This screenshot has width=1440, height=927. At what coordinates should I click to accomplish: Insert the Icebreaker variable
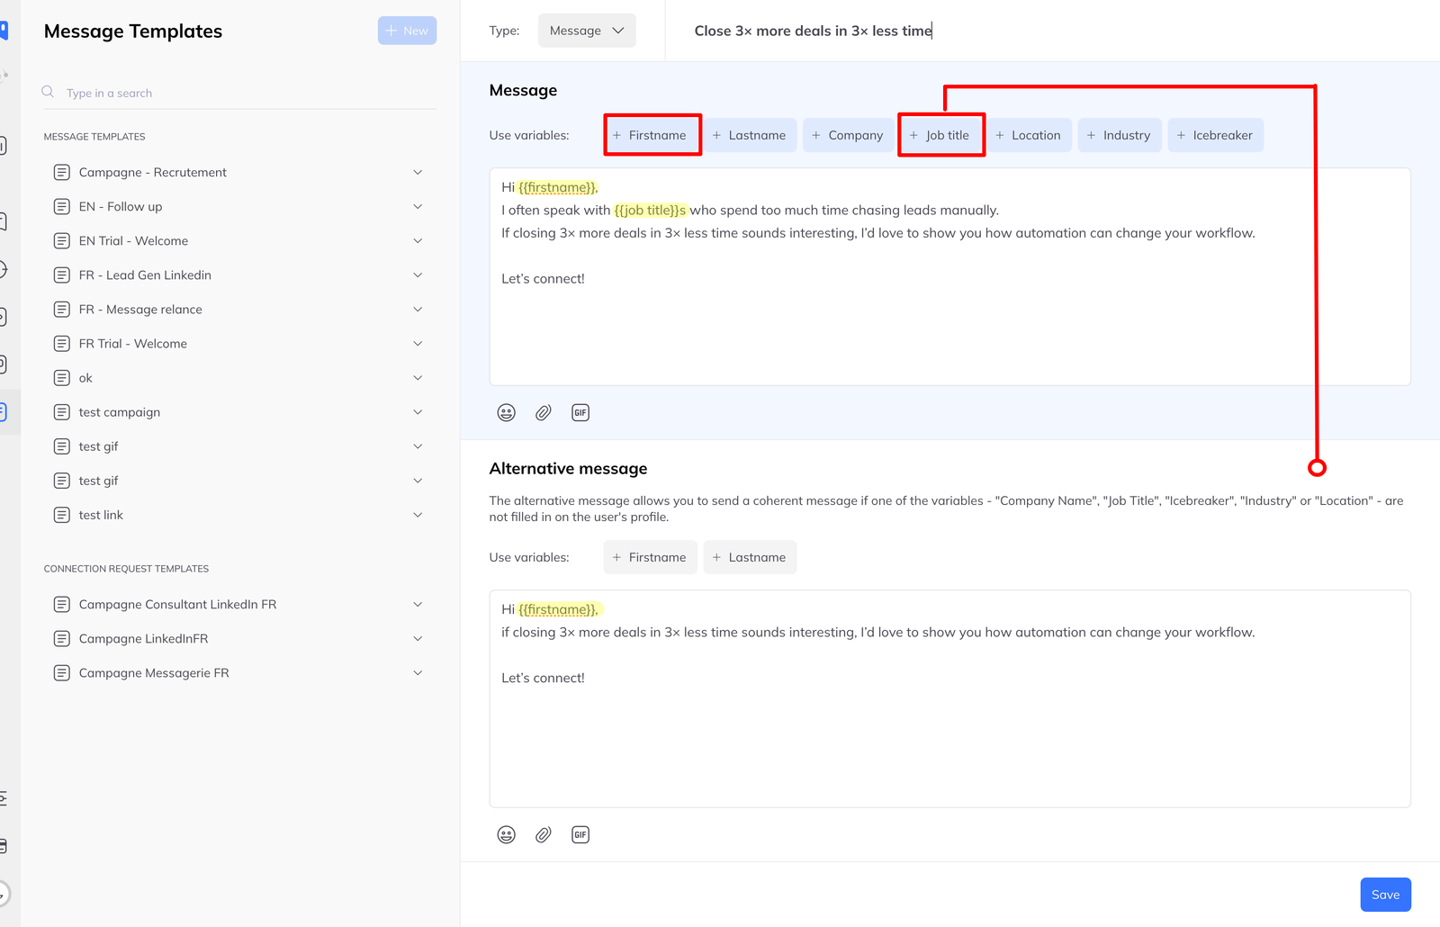click(x=1216, y=135)
